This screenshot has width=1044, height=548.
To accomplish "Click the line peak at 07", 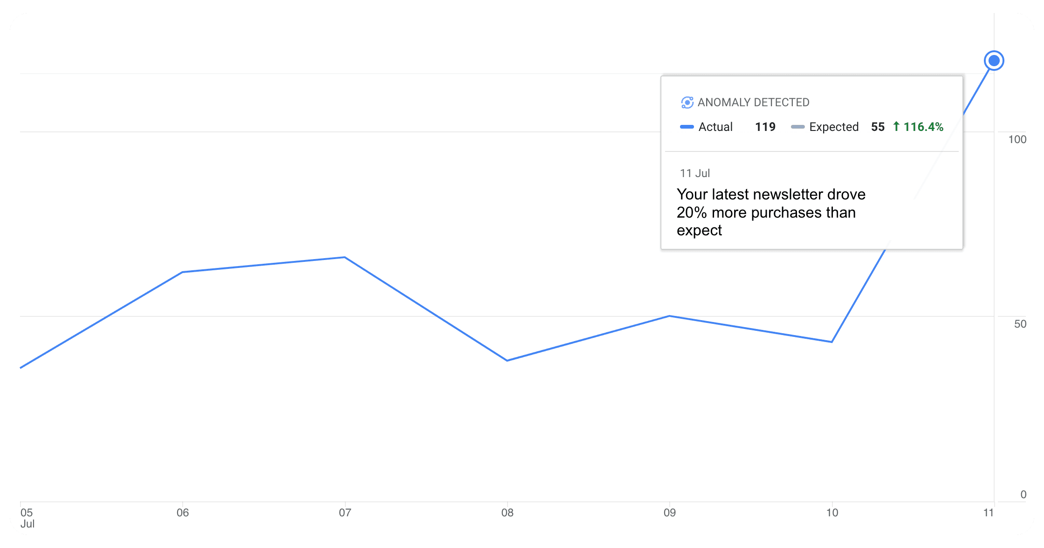I will point(344,257).
